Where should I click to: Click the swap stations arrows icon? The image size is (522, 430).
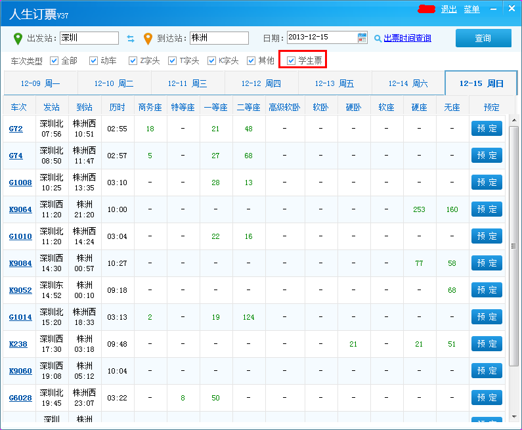pyautogui.click(x=131, y=39)
